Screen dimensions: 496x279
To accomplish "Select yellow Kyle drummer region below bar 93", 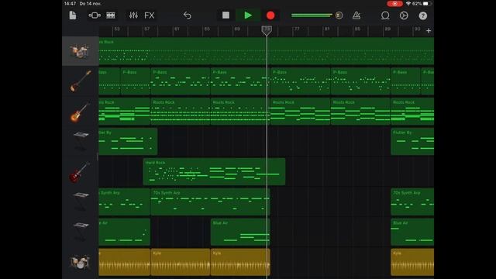I will click(412, 262).
